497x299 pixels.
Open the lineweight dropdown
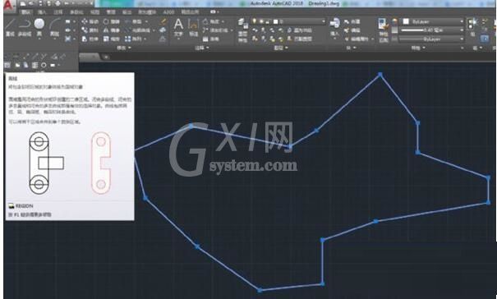click(461, 30)
